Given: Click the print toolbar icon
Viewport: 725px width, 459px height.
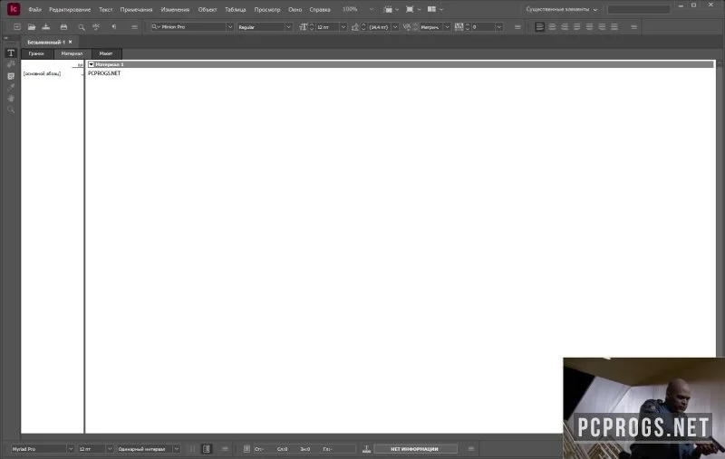Looking at the screenshot, I should pyautogui.click(x=63, y=27).
